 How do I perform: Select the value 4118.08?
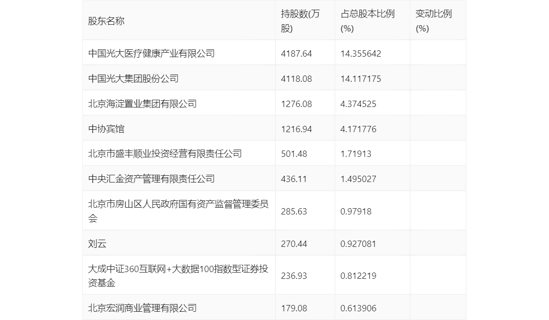296,79
